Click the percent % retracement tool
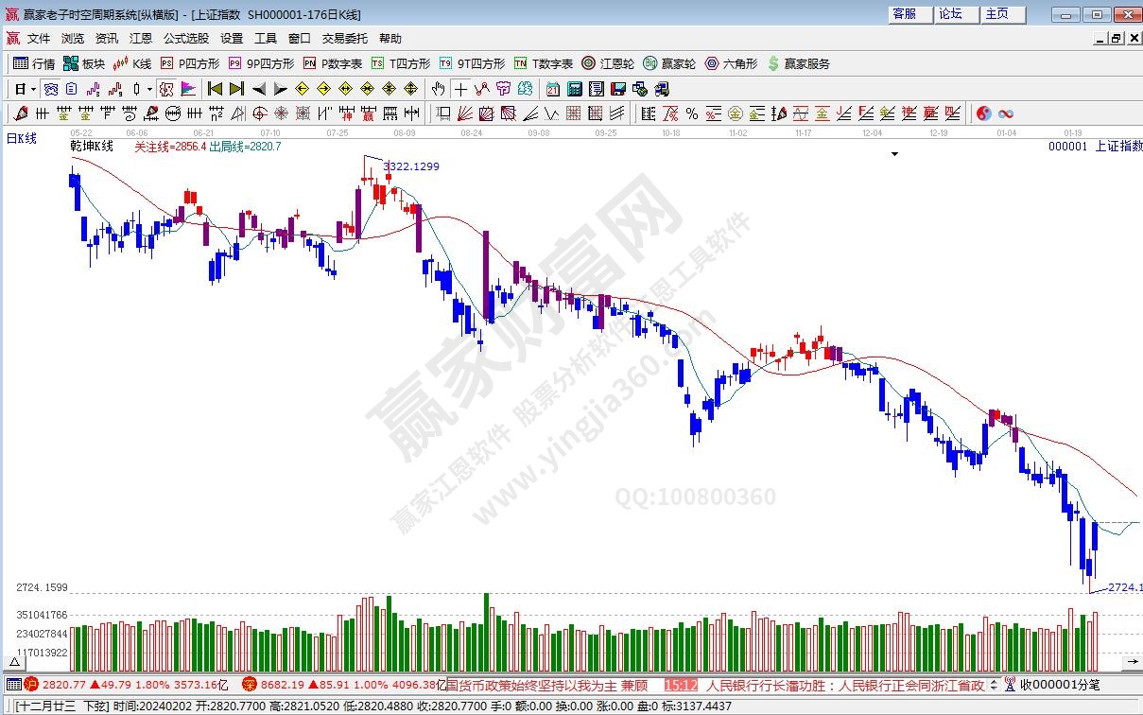 point(692,113)
